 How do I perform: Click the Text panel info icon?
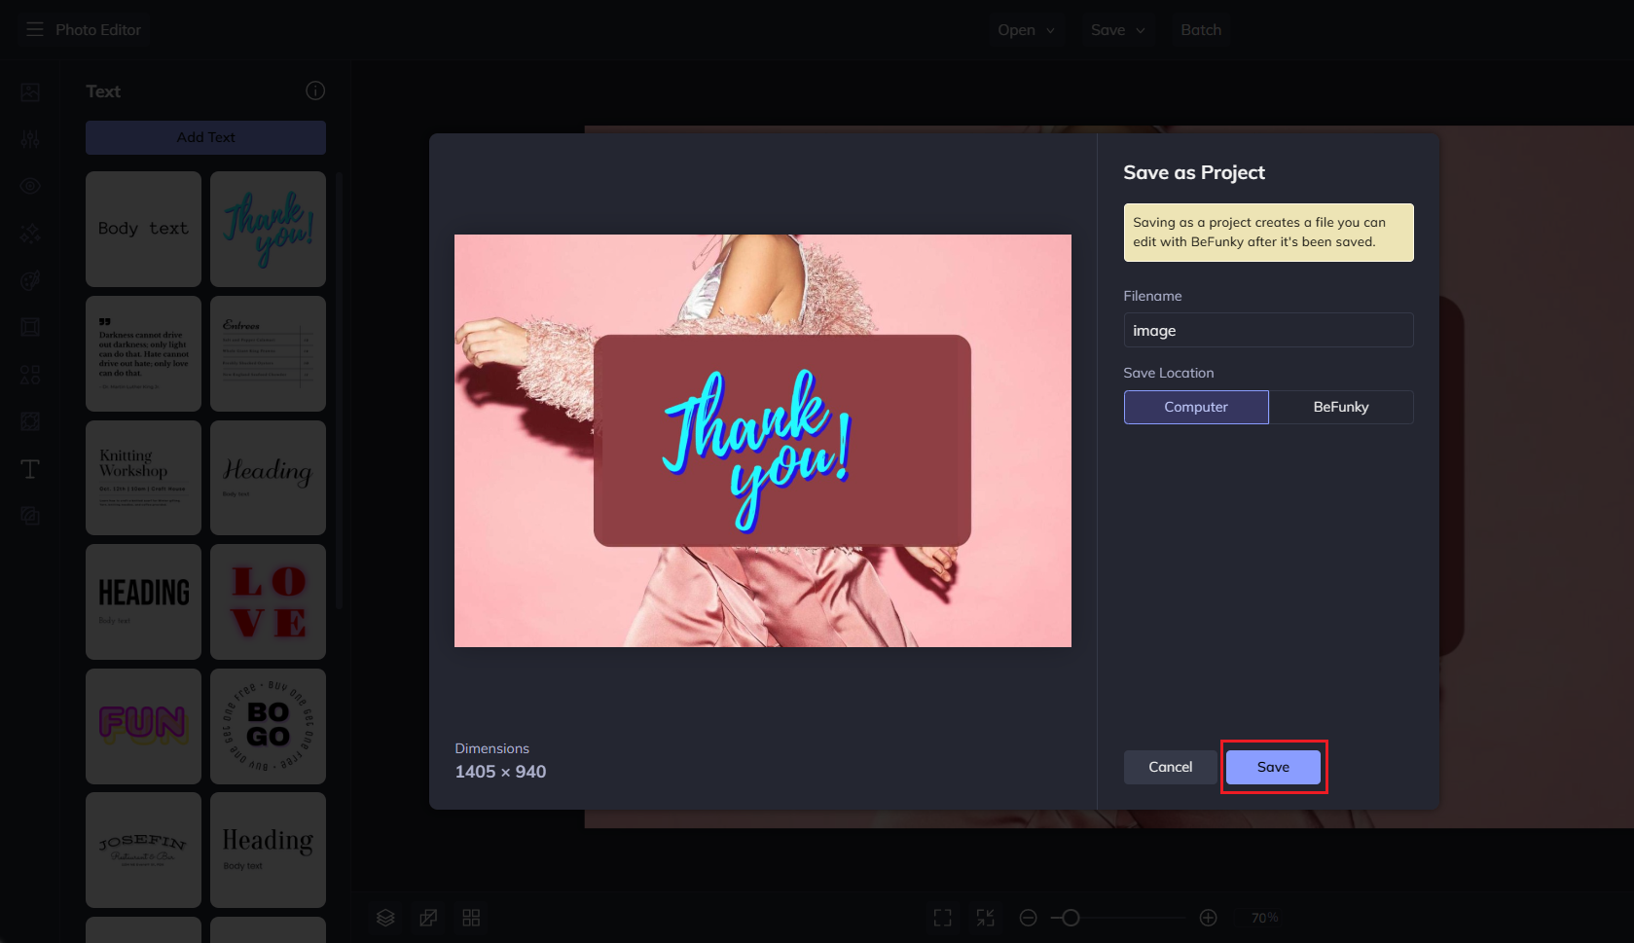pos(315,91)
